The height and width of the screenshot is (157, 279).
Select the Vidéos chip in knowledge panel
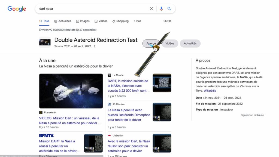coord(170,44)
